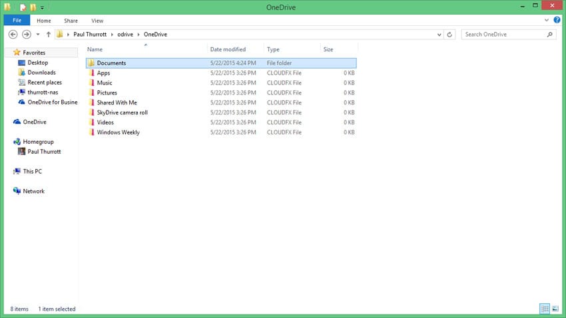Open the address bar history dropdown
This screenshot has height=318, width=566.
[439, 35]
